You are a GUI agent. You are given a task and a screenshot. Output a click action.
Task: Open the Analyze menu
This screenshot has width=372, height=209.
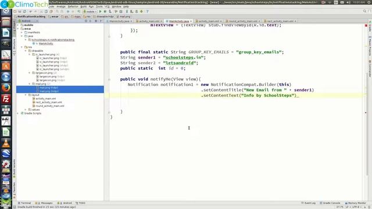click(60, 6)
